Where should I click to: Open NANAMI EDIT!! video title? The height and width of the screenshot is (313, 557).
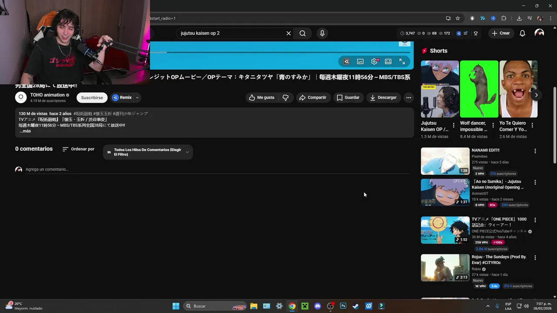click(x=486, y=150)
